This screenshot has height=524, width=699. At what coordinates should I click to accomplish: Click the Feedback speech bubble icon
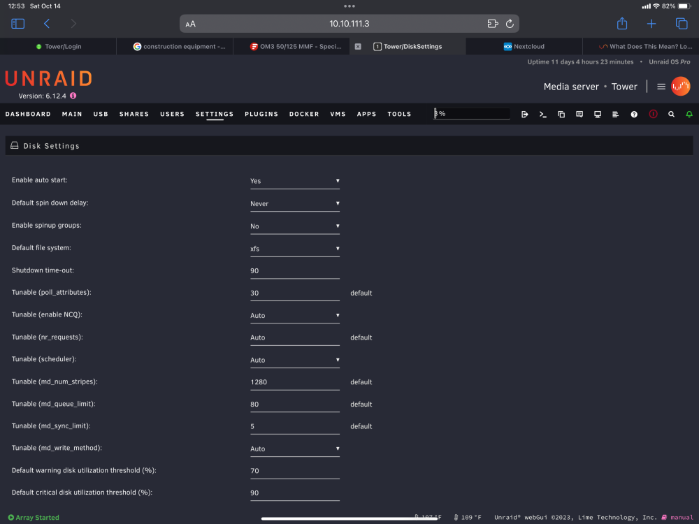(x=579, y=115)
